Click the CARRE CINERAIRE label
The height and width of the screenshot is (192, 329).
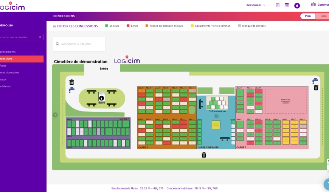point(208,148)
